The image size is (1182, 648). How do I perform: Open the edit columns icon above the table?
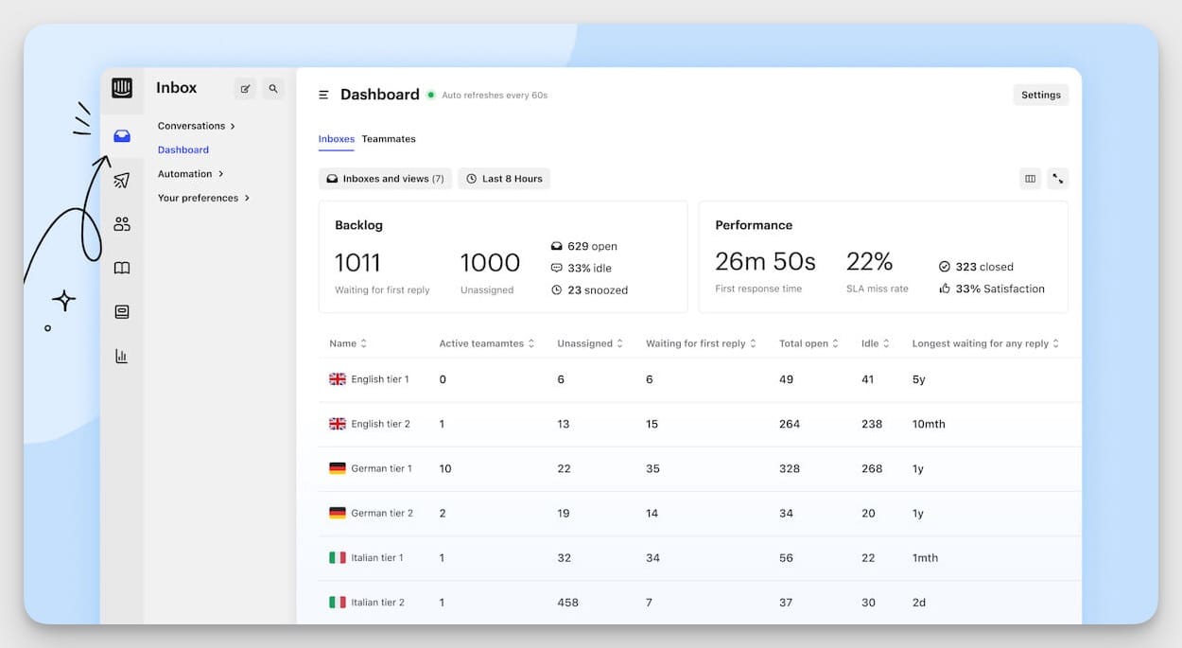[x=1030, y=178]
